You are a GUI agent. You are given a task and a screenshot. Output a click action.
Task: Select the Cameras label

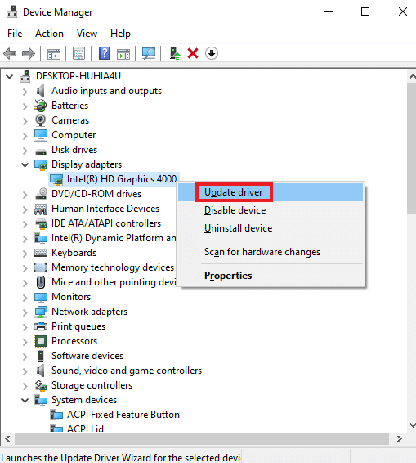[x=70, y=120]
